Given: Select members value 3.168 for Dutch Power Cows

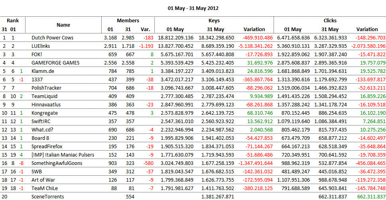Looking at the screenshot, I should tap(110, 37).
